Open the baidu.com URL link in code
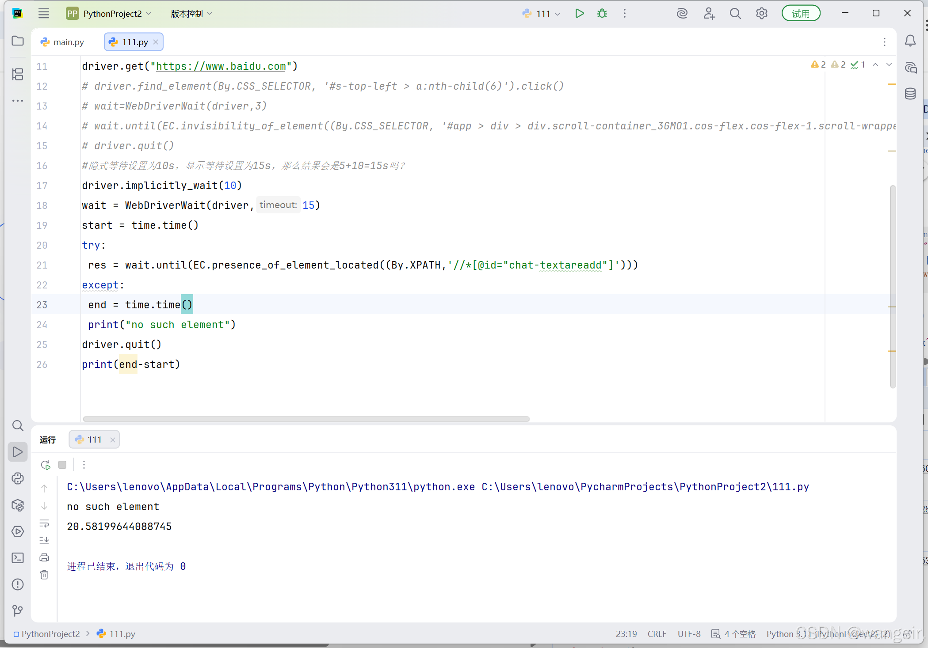 (221, 66)
